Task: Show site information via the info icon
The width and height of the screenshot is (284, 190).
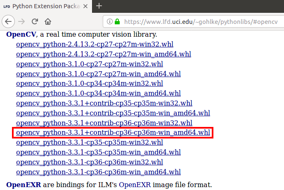Action: tap(109, 21)
